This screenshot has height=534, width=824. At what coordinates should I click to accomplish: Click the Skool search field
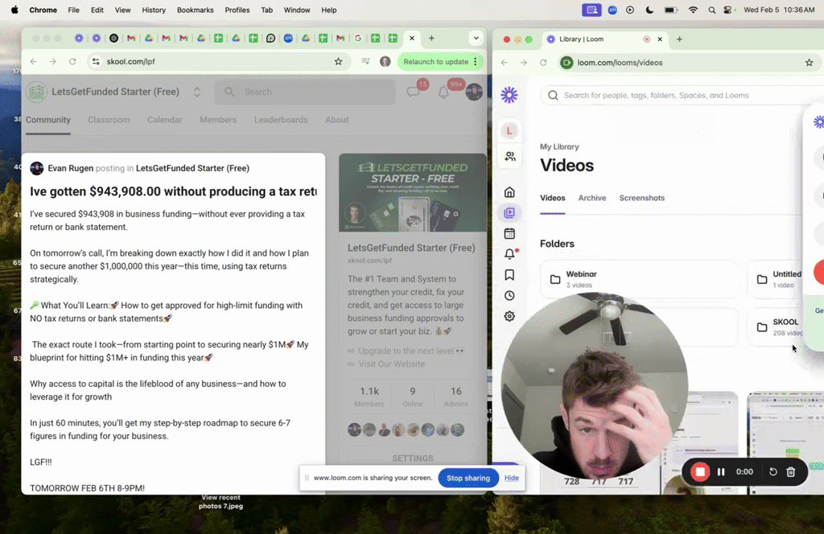click(x=305, y=92)
